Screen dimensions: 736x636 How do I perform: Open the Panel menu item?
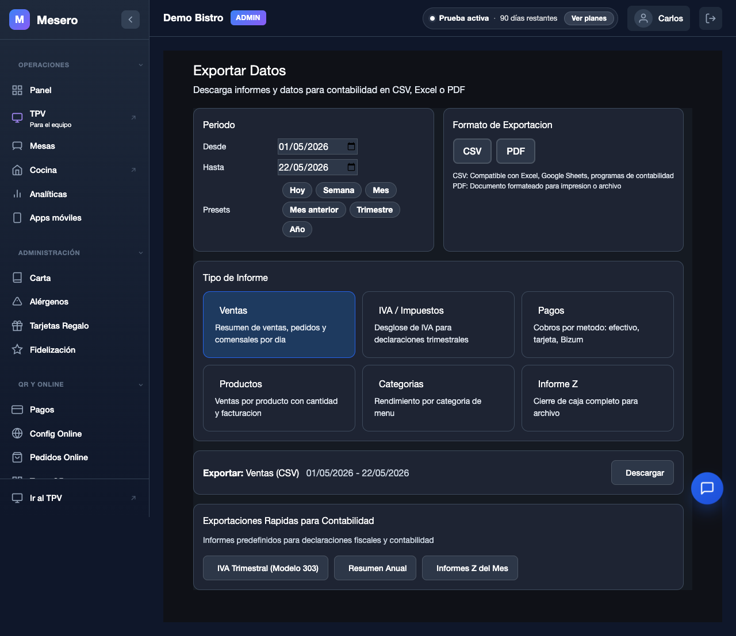coord(75,90)
